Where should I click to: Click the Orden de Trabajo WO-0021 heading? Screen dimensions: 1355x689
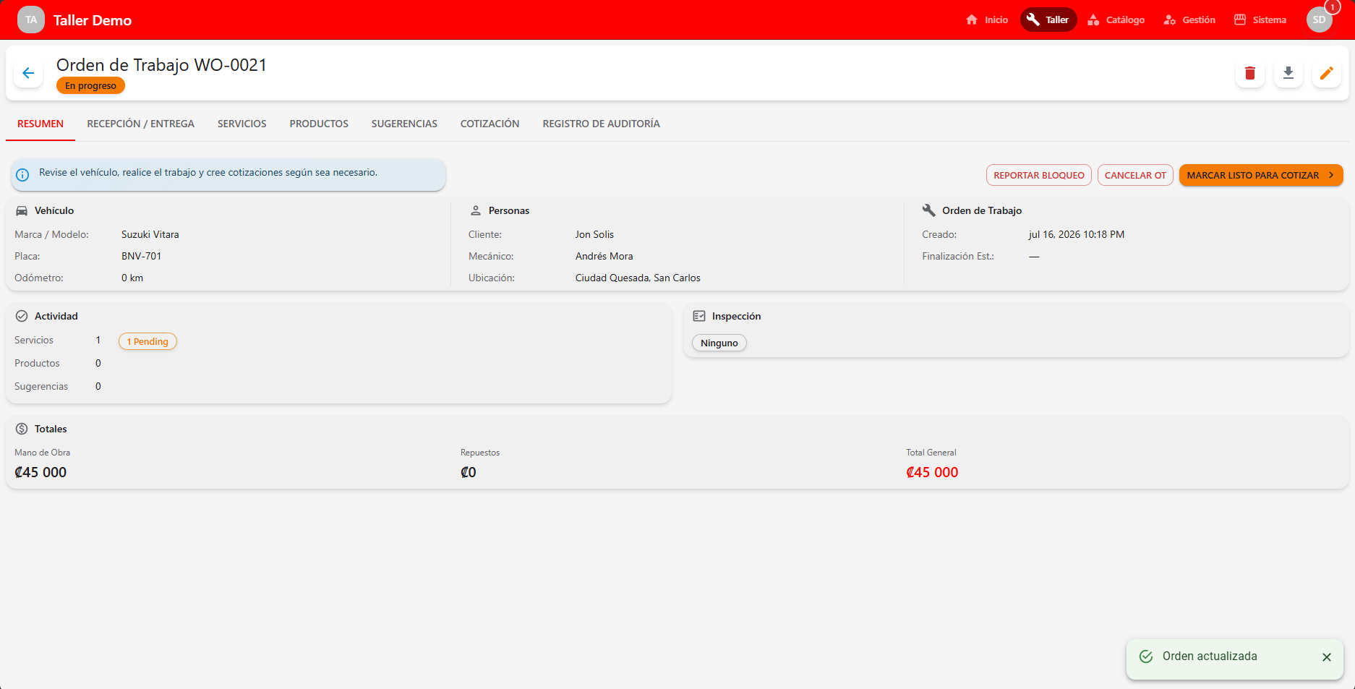point(162,65)
